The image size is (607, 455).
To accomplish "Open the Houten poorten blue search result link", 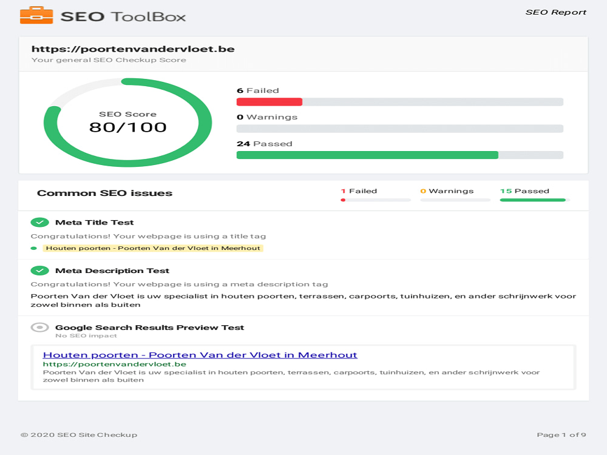I will click(x=200, y=355).
